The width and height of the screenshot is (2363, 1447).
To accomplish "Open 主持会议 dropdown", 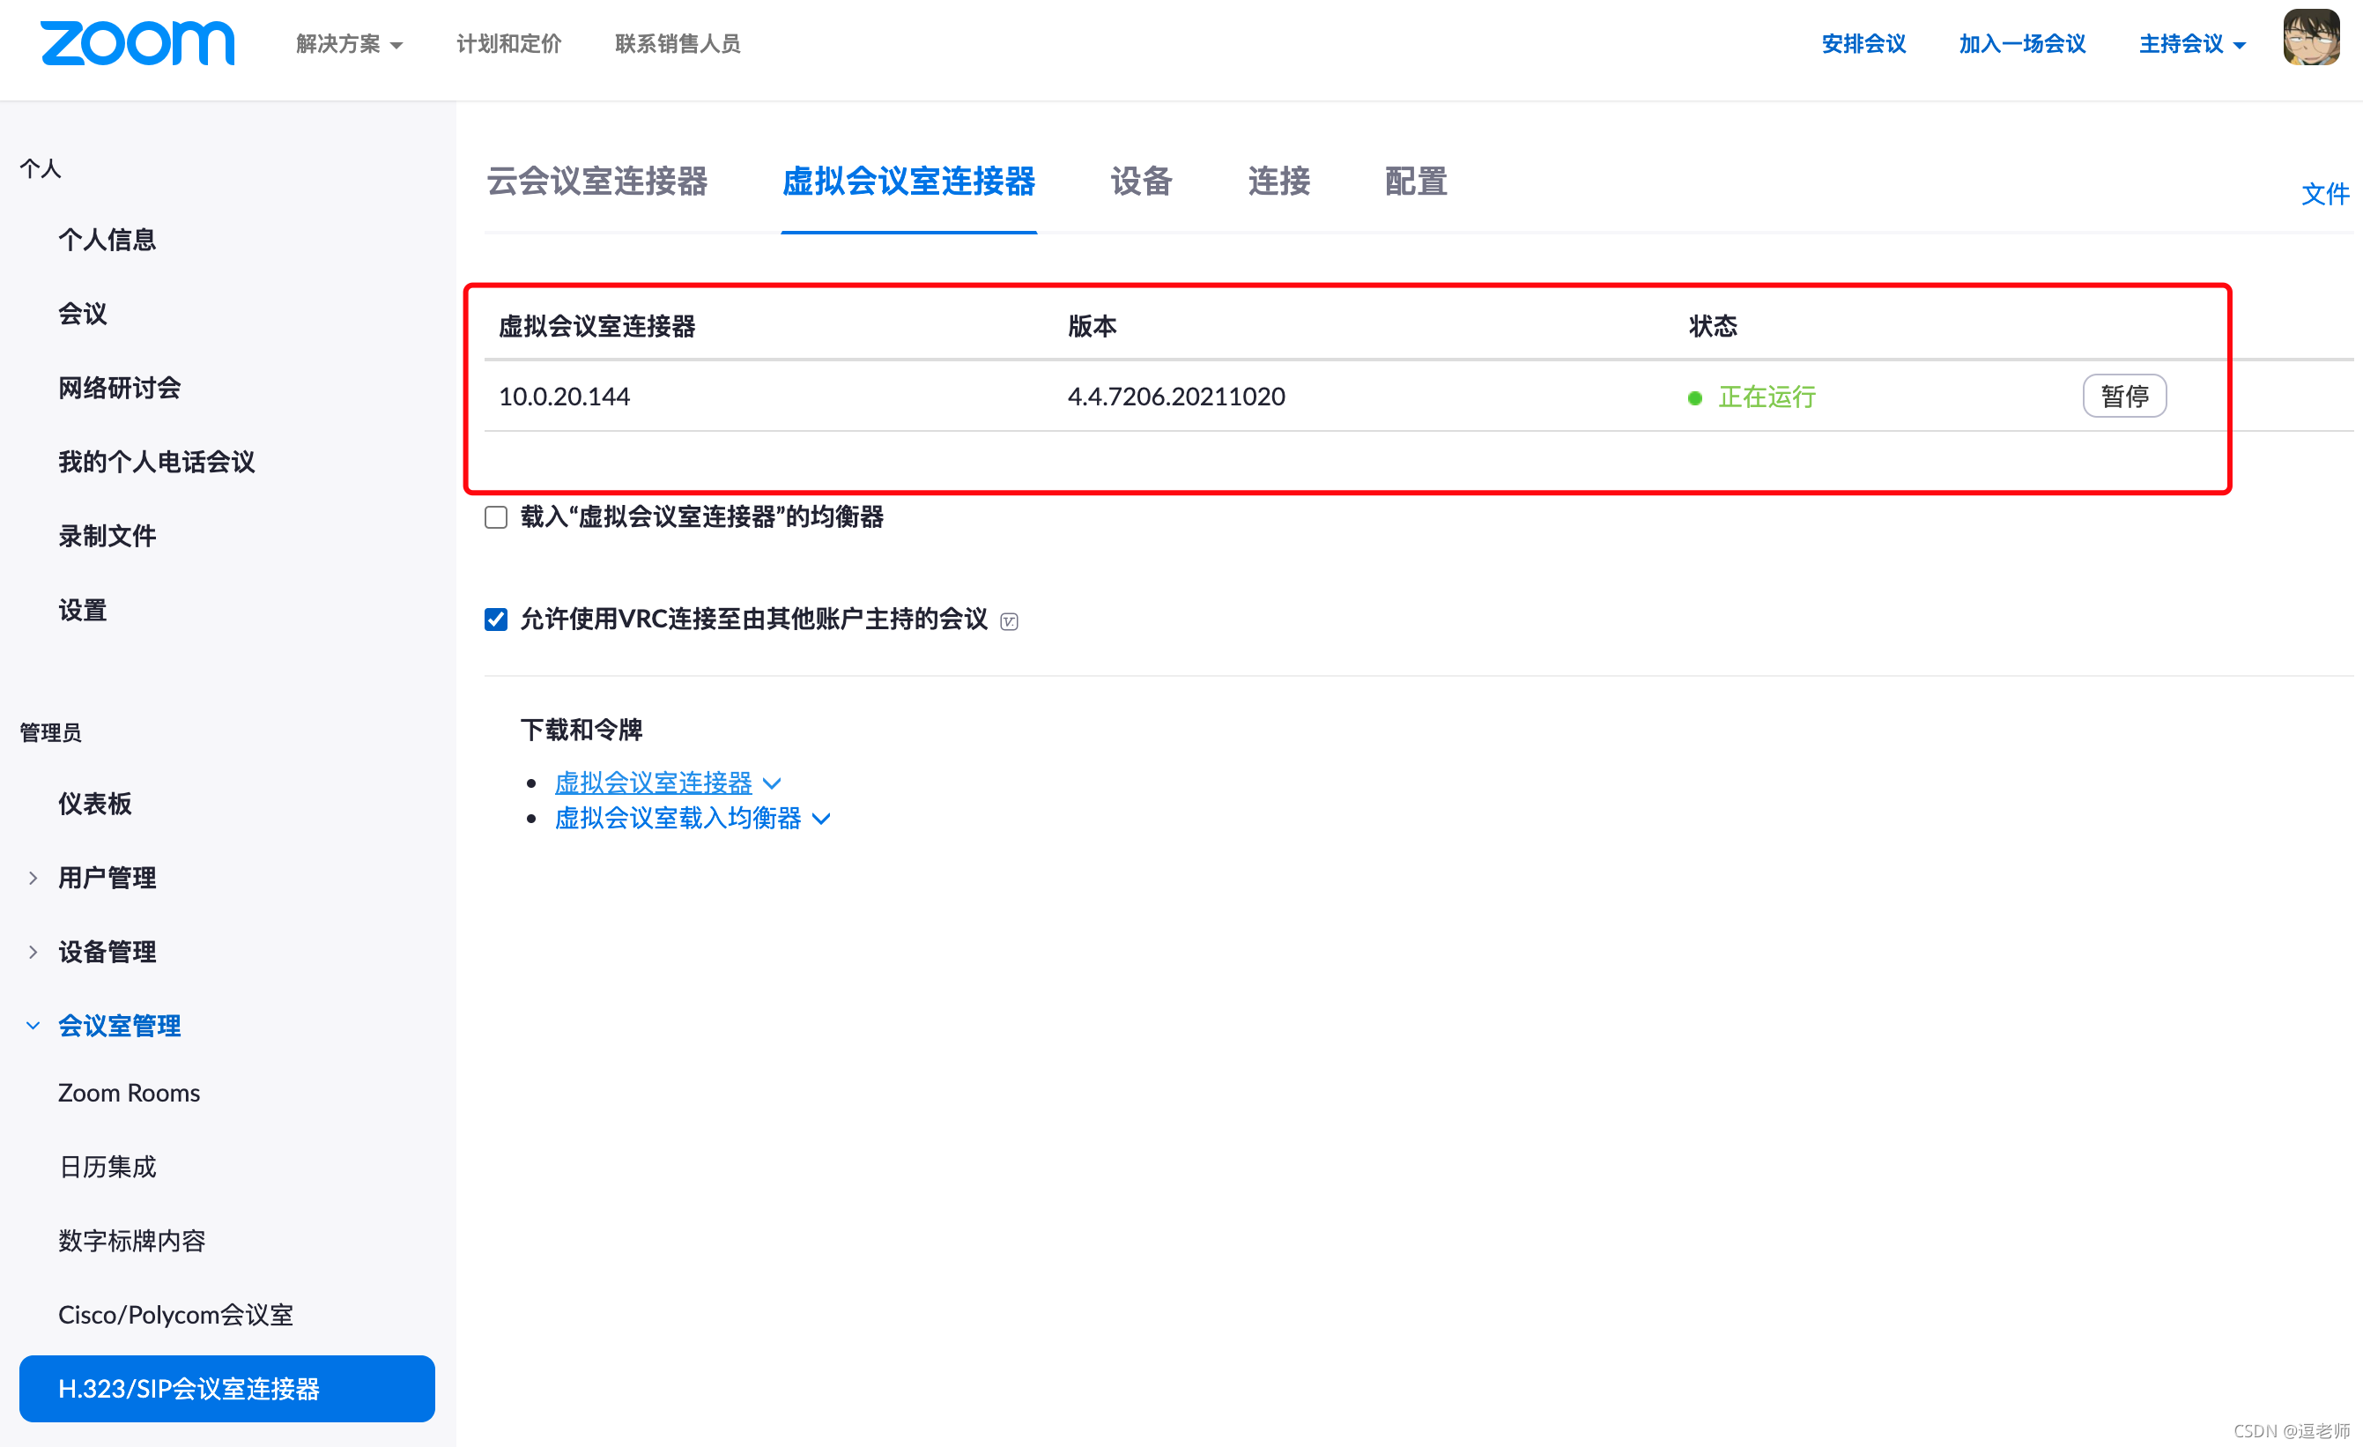I will tap(2191, 44).
